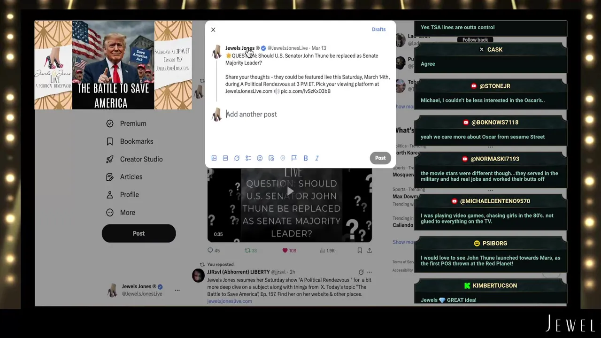Click 'The Battle to Save America' show banner
The height and width of the screenshot is (338, 601).
113,65
